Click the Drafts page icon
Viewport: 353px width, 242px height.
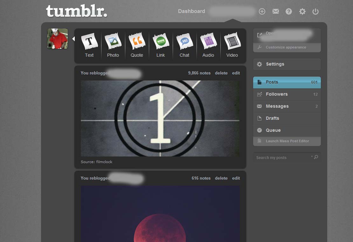coord(260,118)
